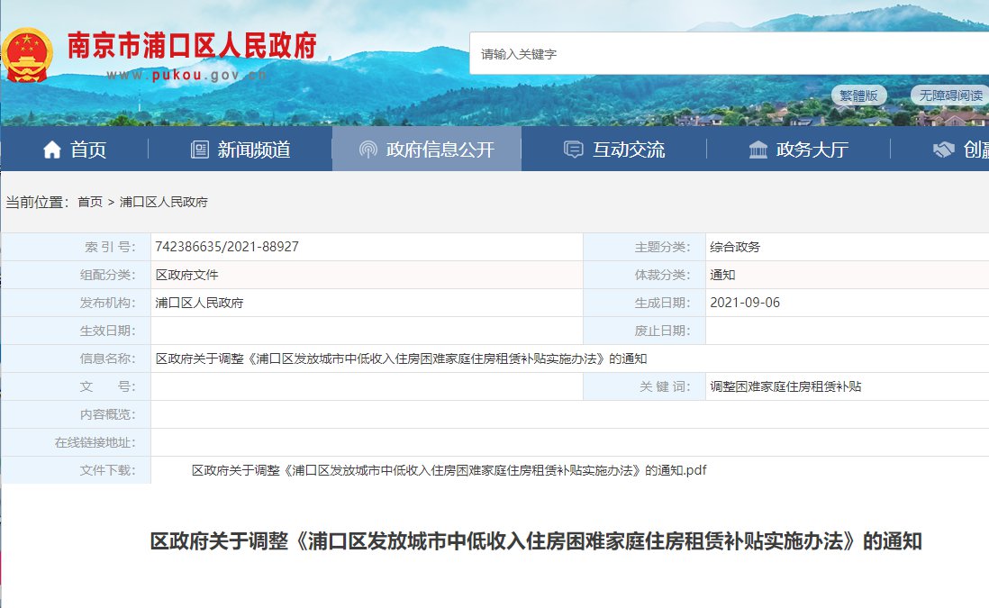989x608 pixels.
Task: Click the chat icon for 互动交流
Action: tap(573, 150)
